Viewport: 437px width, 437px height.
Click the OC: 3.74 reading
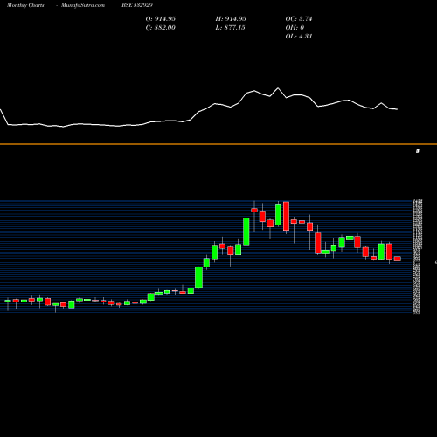click(299, 19)
